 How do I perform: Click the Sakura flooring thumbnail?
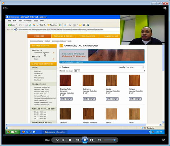point(111,114)
